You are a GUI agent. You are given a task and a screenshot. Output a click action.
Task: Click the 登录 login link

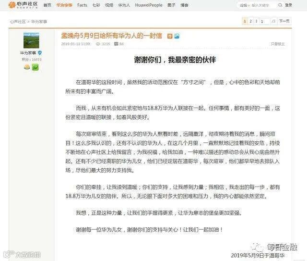[288, 5]
